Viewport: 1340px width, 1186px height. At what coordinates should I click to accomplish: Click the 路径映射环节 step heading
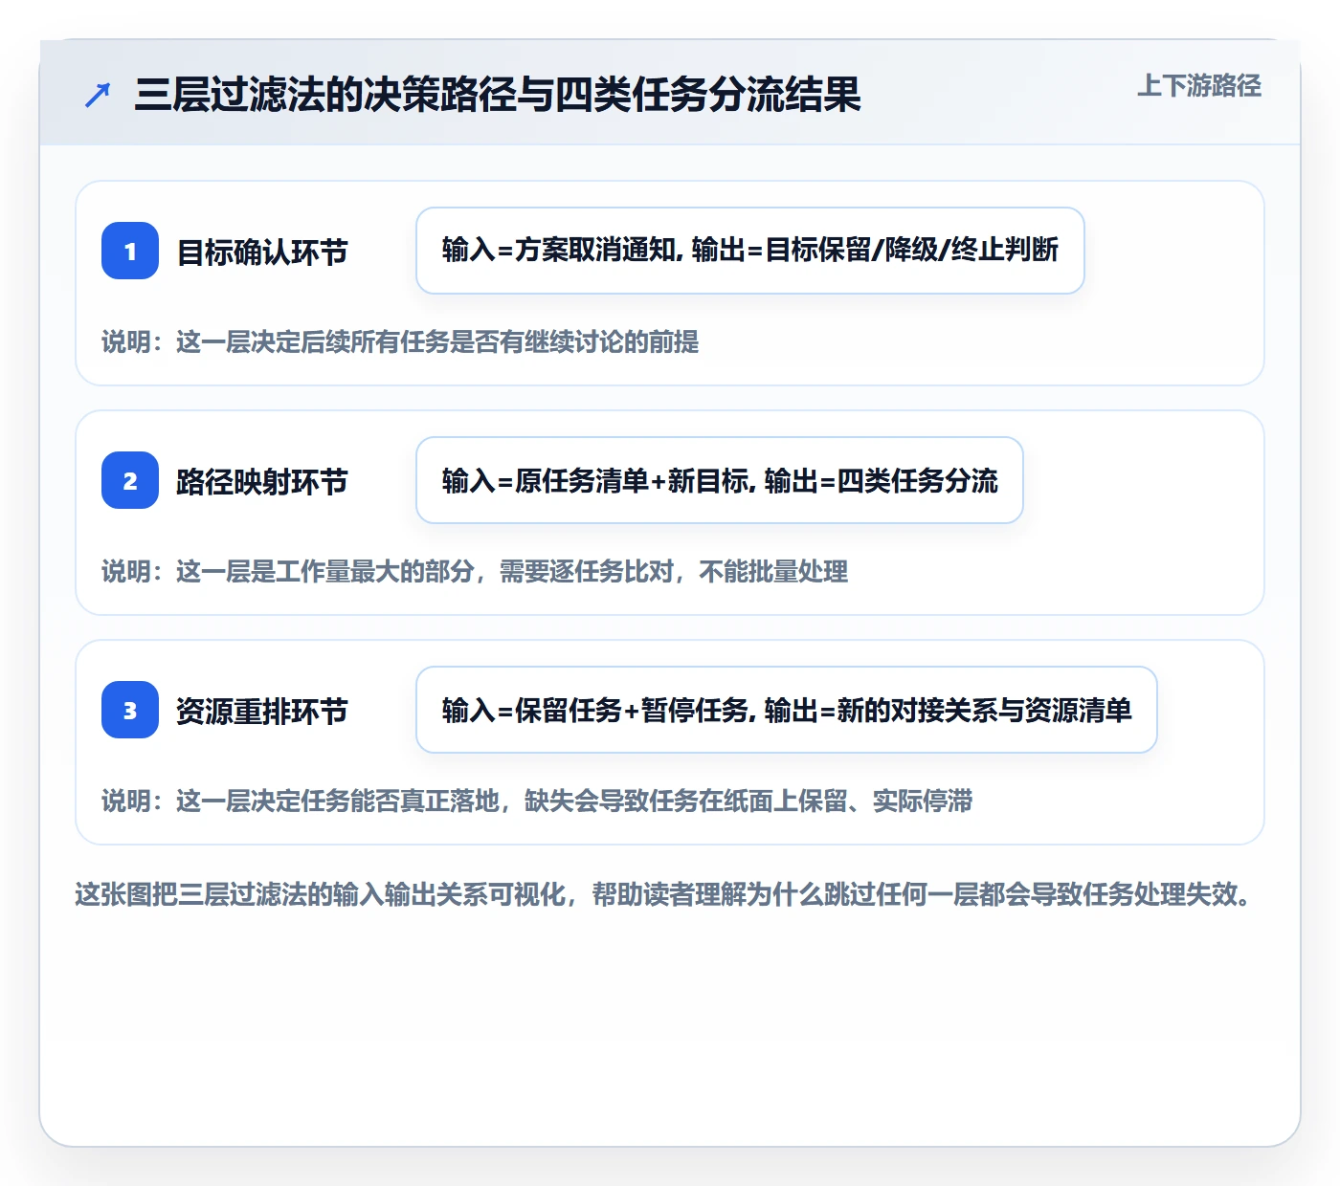(262, 481)
